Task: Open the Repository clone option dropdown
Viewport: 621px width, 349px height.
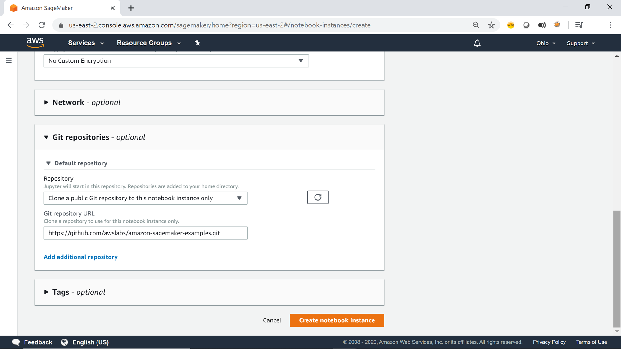Action: pos(145,198)
